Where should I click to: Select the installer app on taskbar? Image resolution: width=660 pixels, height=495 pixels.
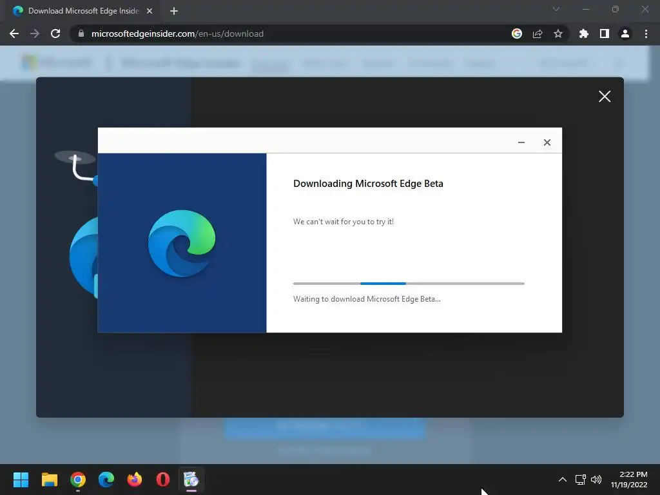[x=191, y=480]
